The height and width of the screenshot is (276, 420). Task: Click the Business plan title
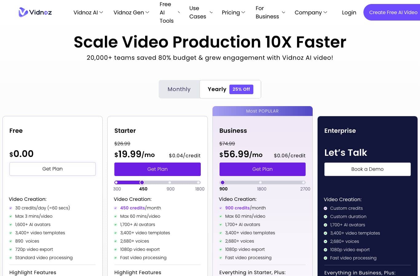click(233, 131)
